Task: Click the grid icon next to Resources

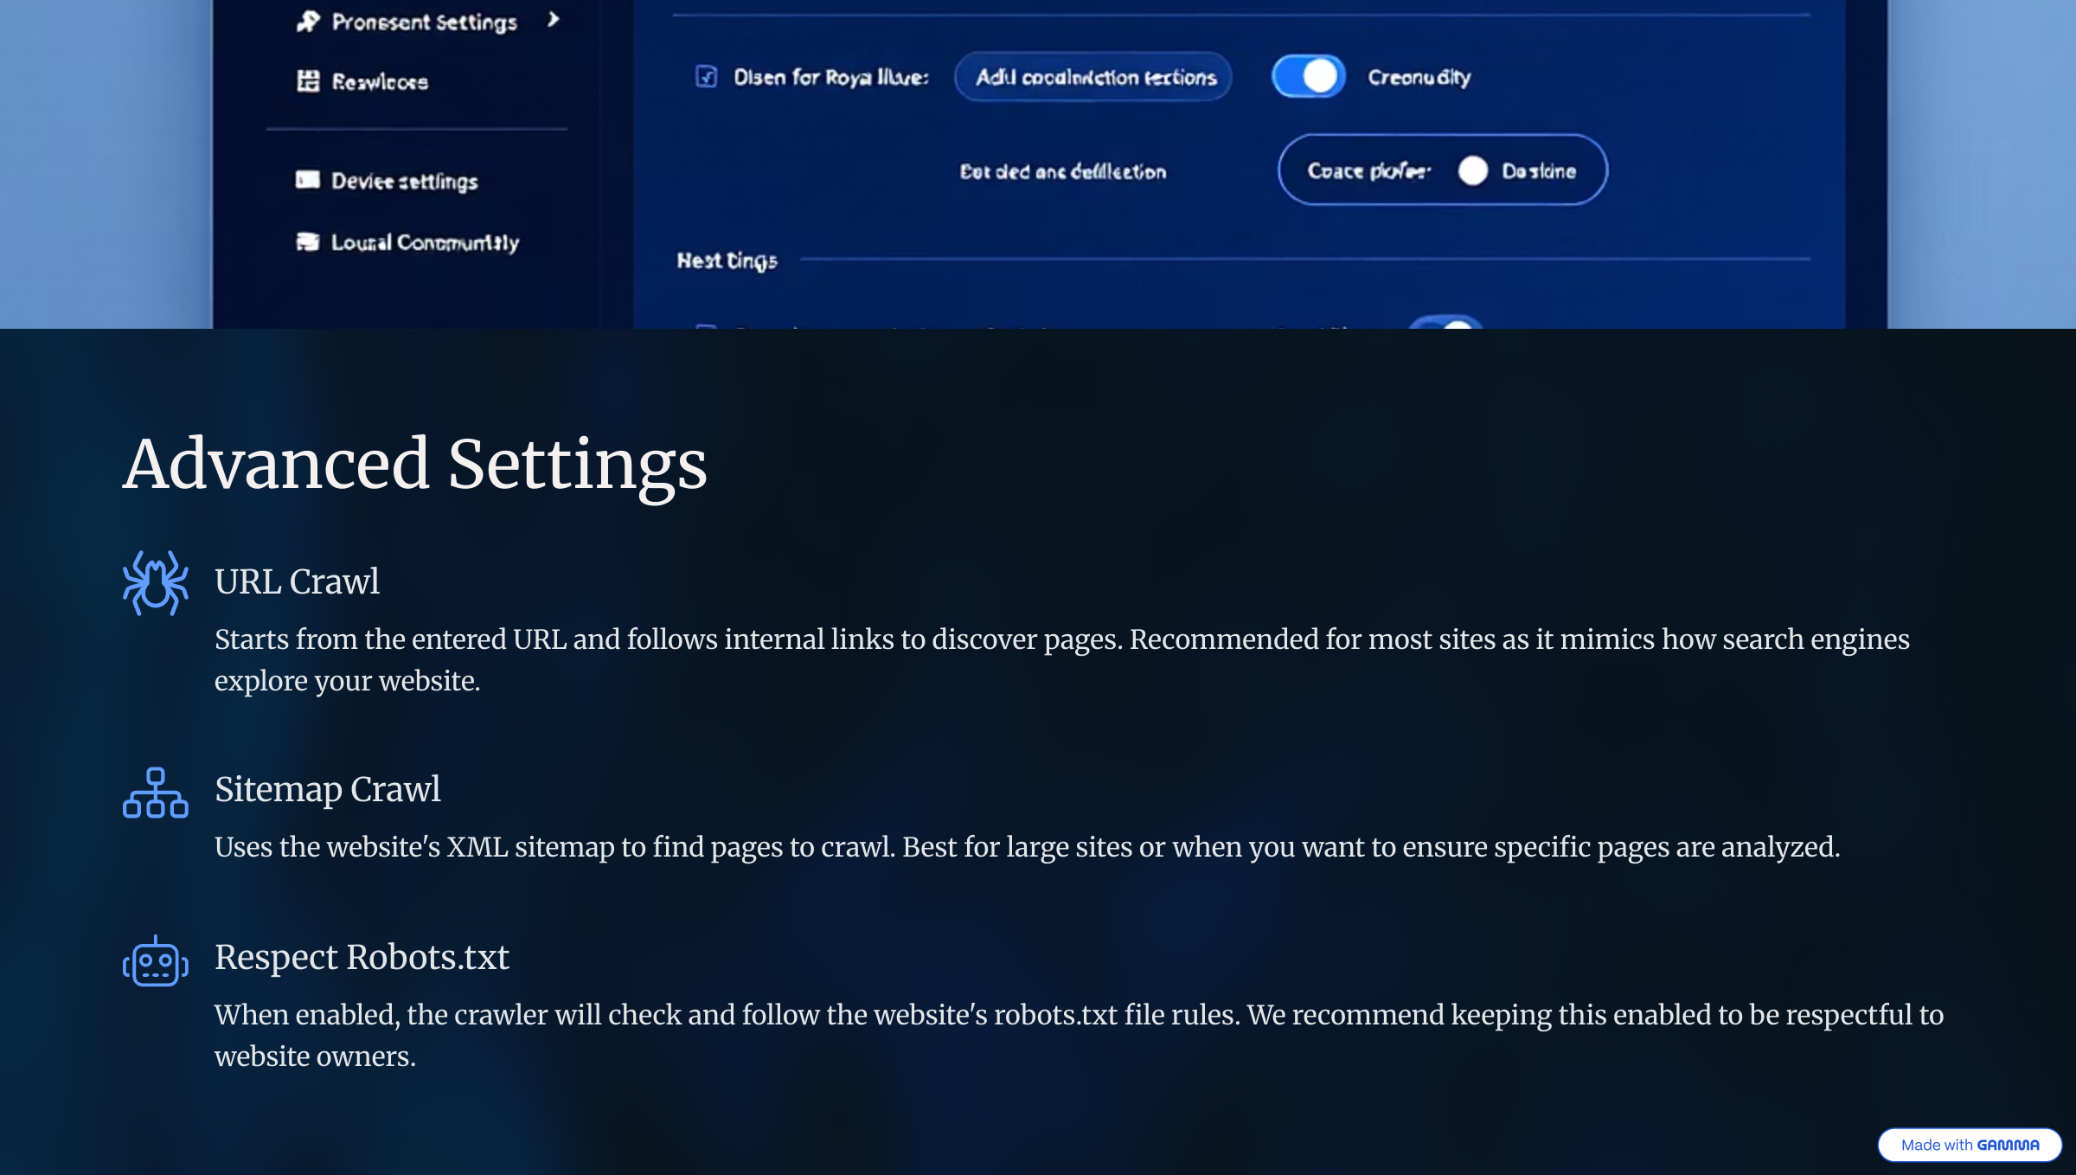Action: tap(306, 81)
